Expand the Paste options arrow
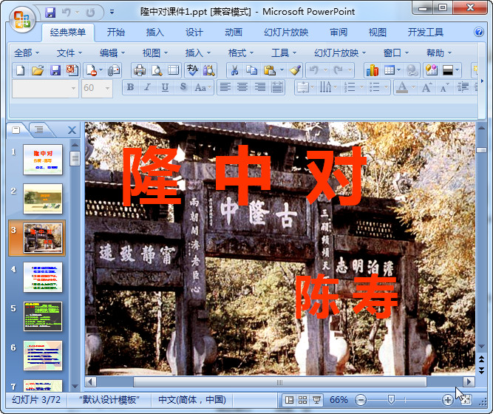 pyautogui.click(x=282, y=69)
